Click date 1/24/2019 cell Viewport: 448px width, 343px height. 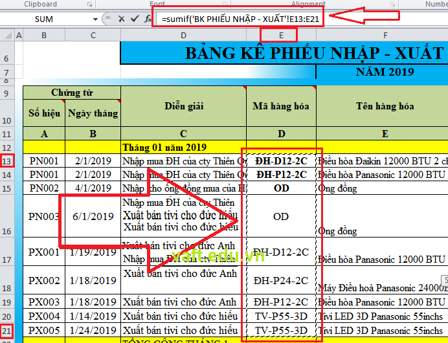pyautogui.click(x=93, y=331)
